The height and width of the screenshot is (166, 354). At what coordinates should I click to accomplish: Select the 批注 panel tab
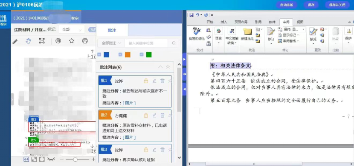(x=112, y=30)
